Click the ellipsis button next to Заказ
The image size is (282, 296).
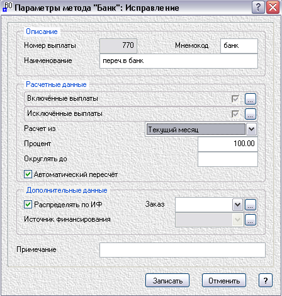[251, 205]
